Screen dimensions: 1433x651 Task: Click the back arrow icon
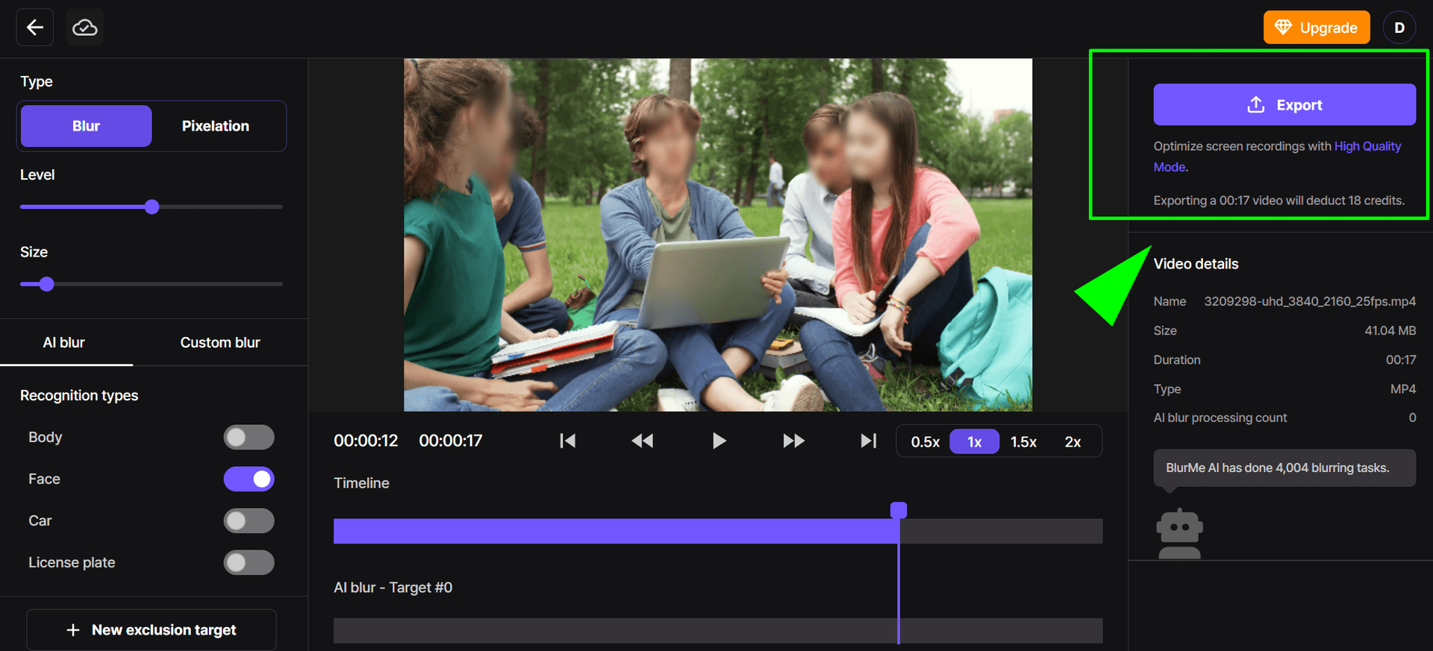pyautogui.click(x=34, y=28)
